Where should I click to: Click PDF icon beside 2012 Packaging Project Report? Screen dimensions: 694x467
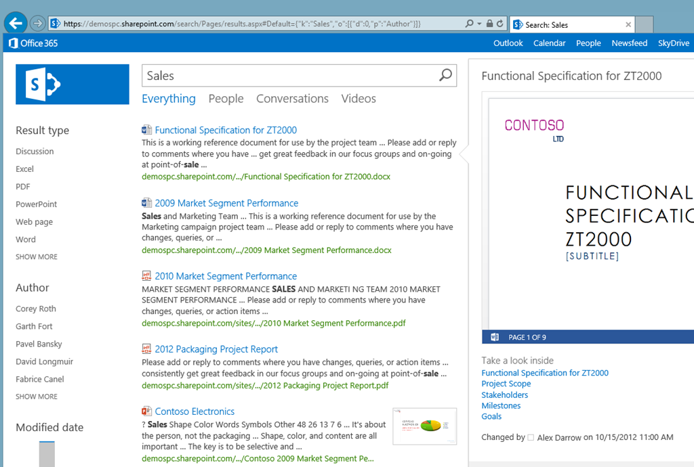(146, 349)
